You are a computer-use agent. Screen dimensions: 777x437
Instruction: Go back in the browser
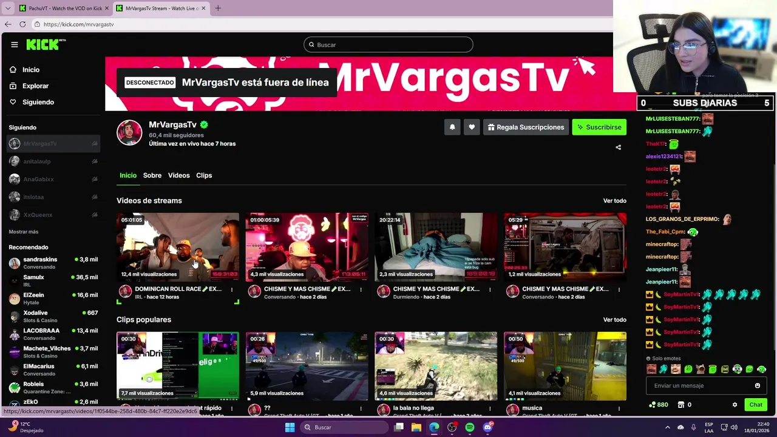point(8,24)
